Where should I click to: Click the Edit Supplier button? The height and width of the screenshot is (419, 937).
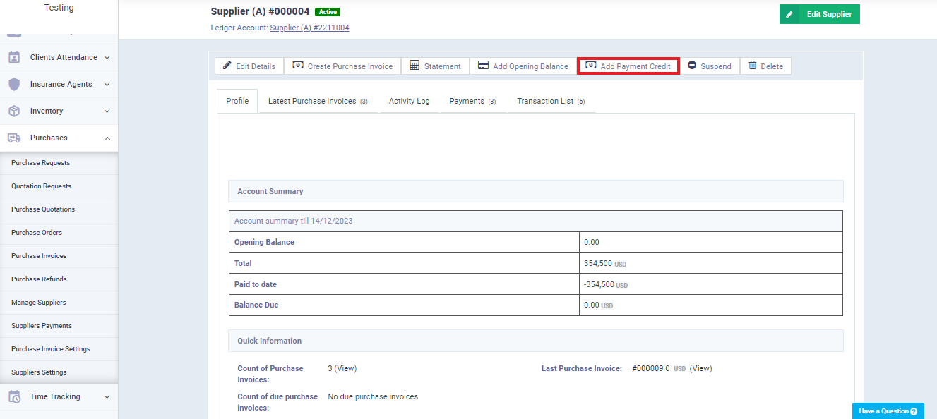pos(820,14)
